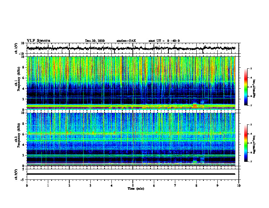Click the "-10" tick on ch.1(V) axis
Image resolution: width=269 pixels, height=208 pixels.
click(x=22, y=54)
